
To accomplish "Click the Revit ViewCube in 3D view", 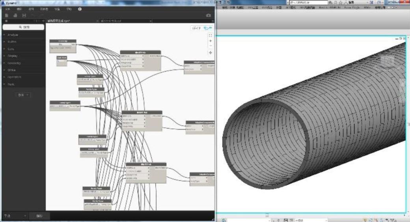I will (388, 62).
